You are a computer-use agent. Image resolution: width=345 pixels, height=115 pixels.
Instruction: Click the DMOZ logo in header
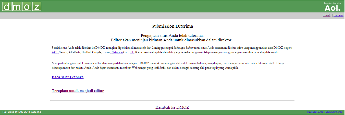point(22,6)
